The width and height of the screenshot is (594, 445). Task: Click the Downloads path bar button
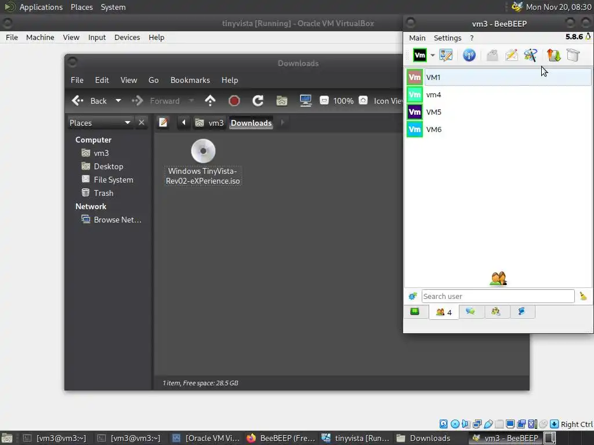pyautogui.click(x=251, y=123)
